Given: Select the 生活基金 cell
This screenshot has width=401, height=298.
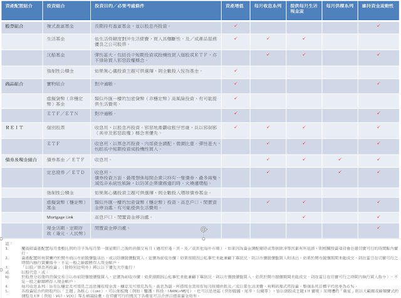Looking at the screenshot, I should tap(66, 42).
